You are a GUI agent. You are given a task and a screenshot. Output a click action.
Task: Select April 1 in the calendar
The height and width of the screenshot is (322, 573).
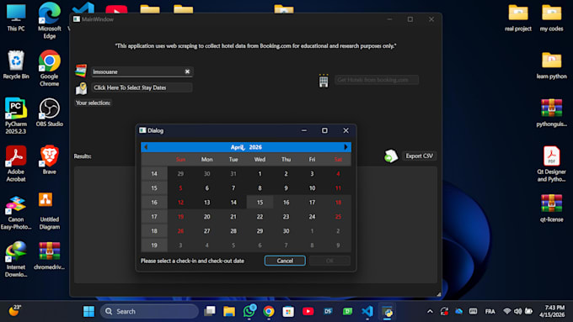pyautogui.click(x=260, y=173)
